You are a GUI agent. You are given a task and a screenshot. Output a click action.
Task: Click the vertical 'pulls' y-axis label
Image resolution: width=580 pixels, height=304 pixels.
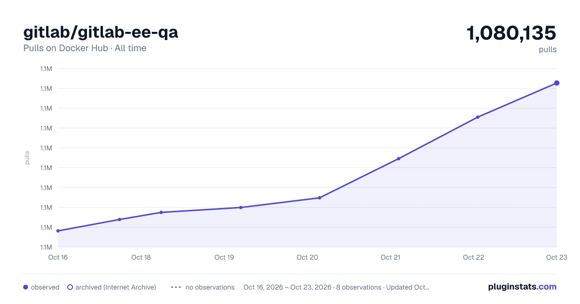click(x=27, y=158)
